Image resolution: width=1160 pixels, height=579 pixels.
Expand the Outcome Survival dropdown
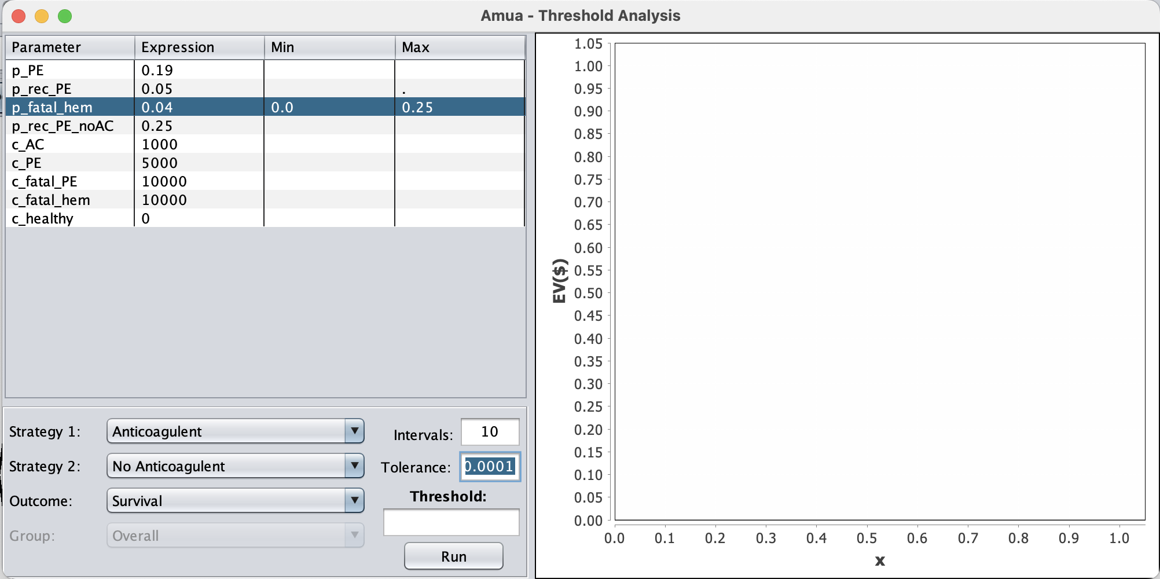(x=235, y=501)
